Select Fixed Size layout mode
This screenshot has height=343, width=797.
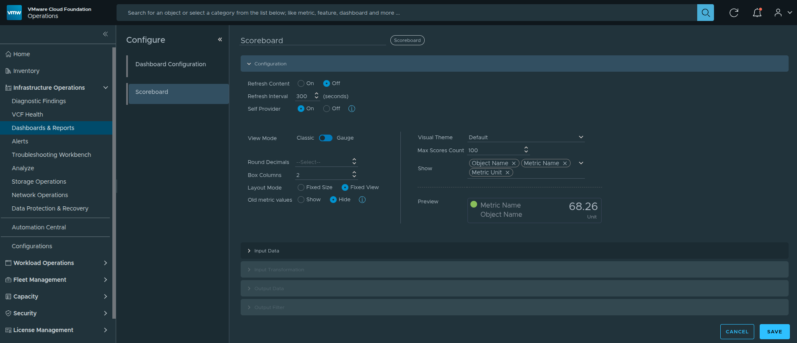(x=301, y=187)
